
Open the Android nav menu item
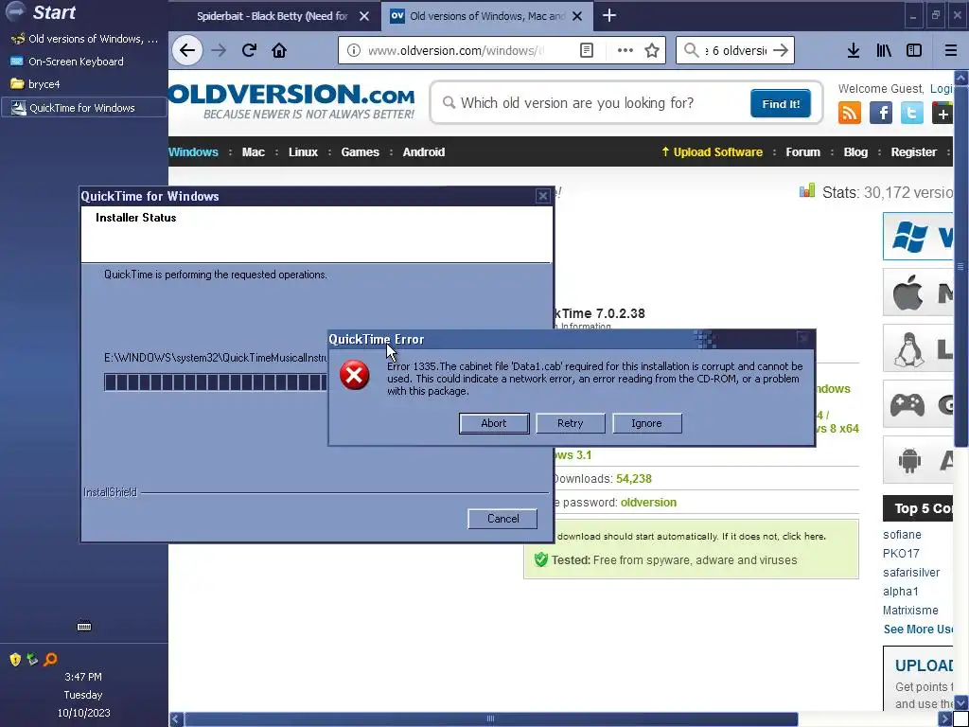423,152
